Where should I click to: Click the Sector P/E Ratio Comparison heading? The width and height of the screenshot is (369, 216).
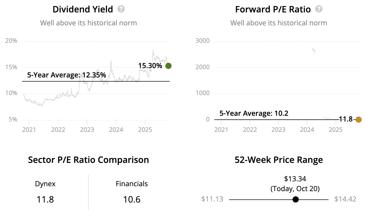[88, 160]
